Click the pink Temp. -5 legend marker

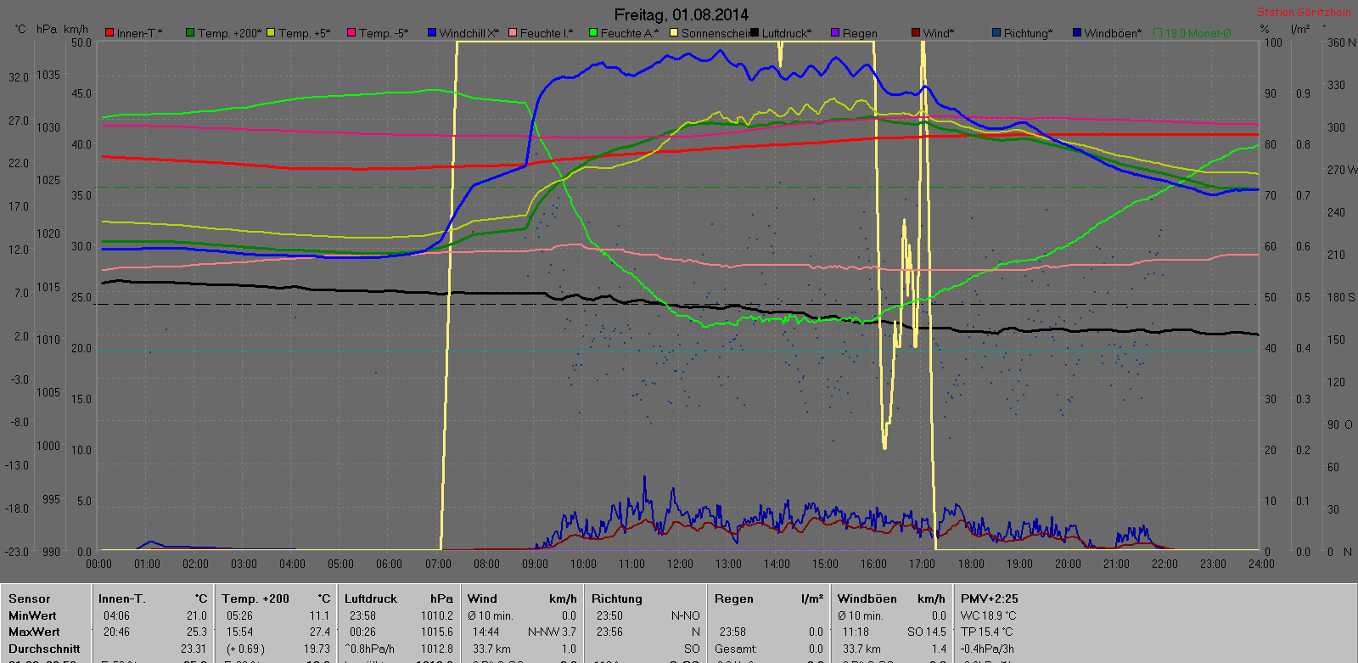[x=351, y=33]
